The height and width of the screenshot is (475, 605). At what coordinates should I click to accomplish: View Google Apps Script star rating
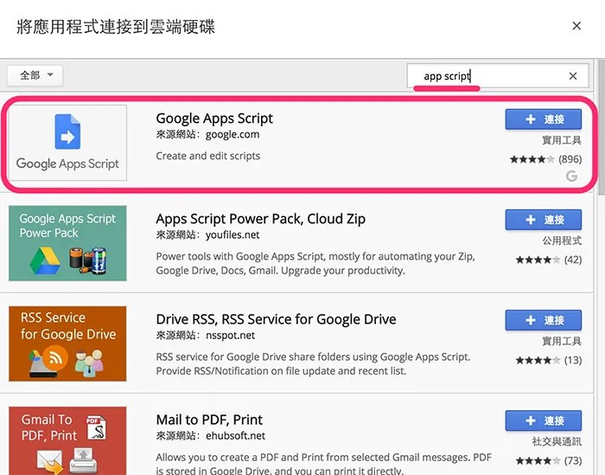(532, 159)
